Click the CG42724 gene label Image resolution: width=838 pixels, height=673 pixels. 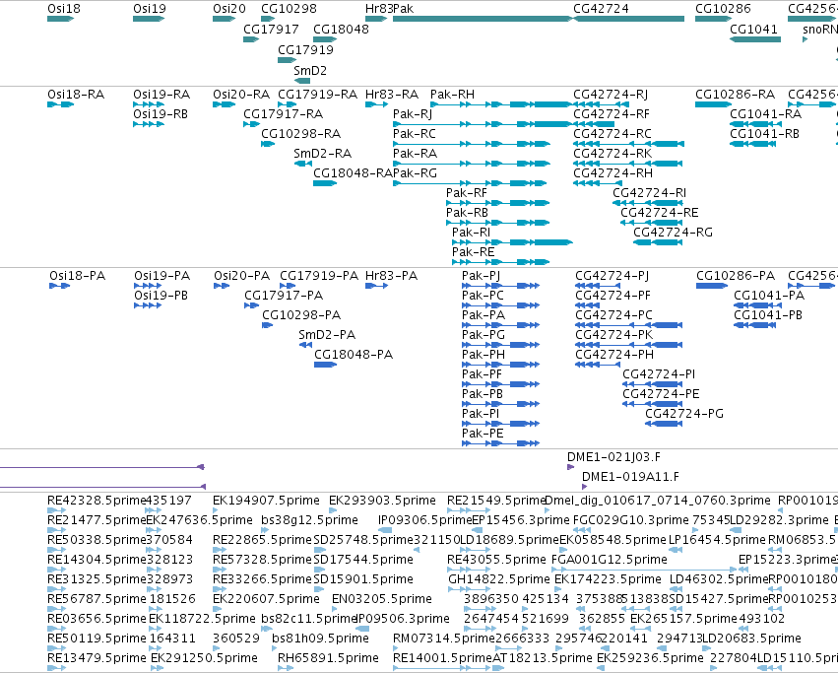click(x=601, y=9)
